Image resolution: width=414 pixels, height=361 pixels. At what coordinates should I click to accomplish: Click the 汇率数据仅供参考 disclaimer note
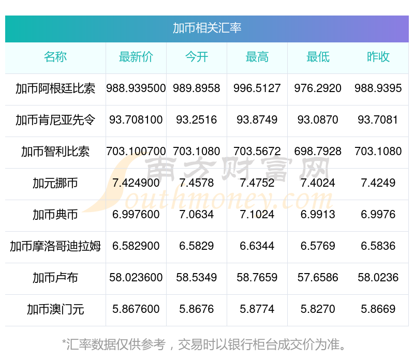(x=204, y=344)
